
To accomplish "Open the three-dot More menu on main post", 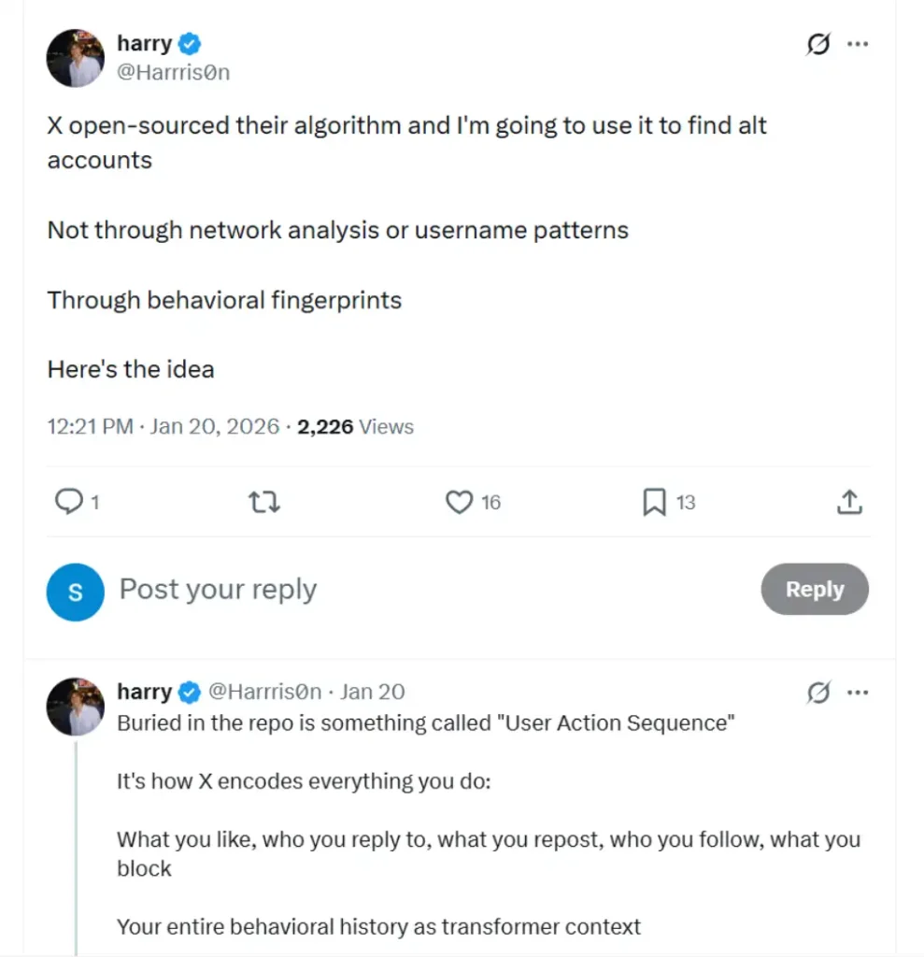I will coord(857,44).
